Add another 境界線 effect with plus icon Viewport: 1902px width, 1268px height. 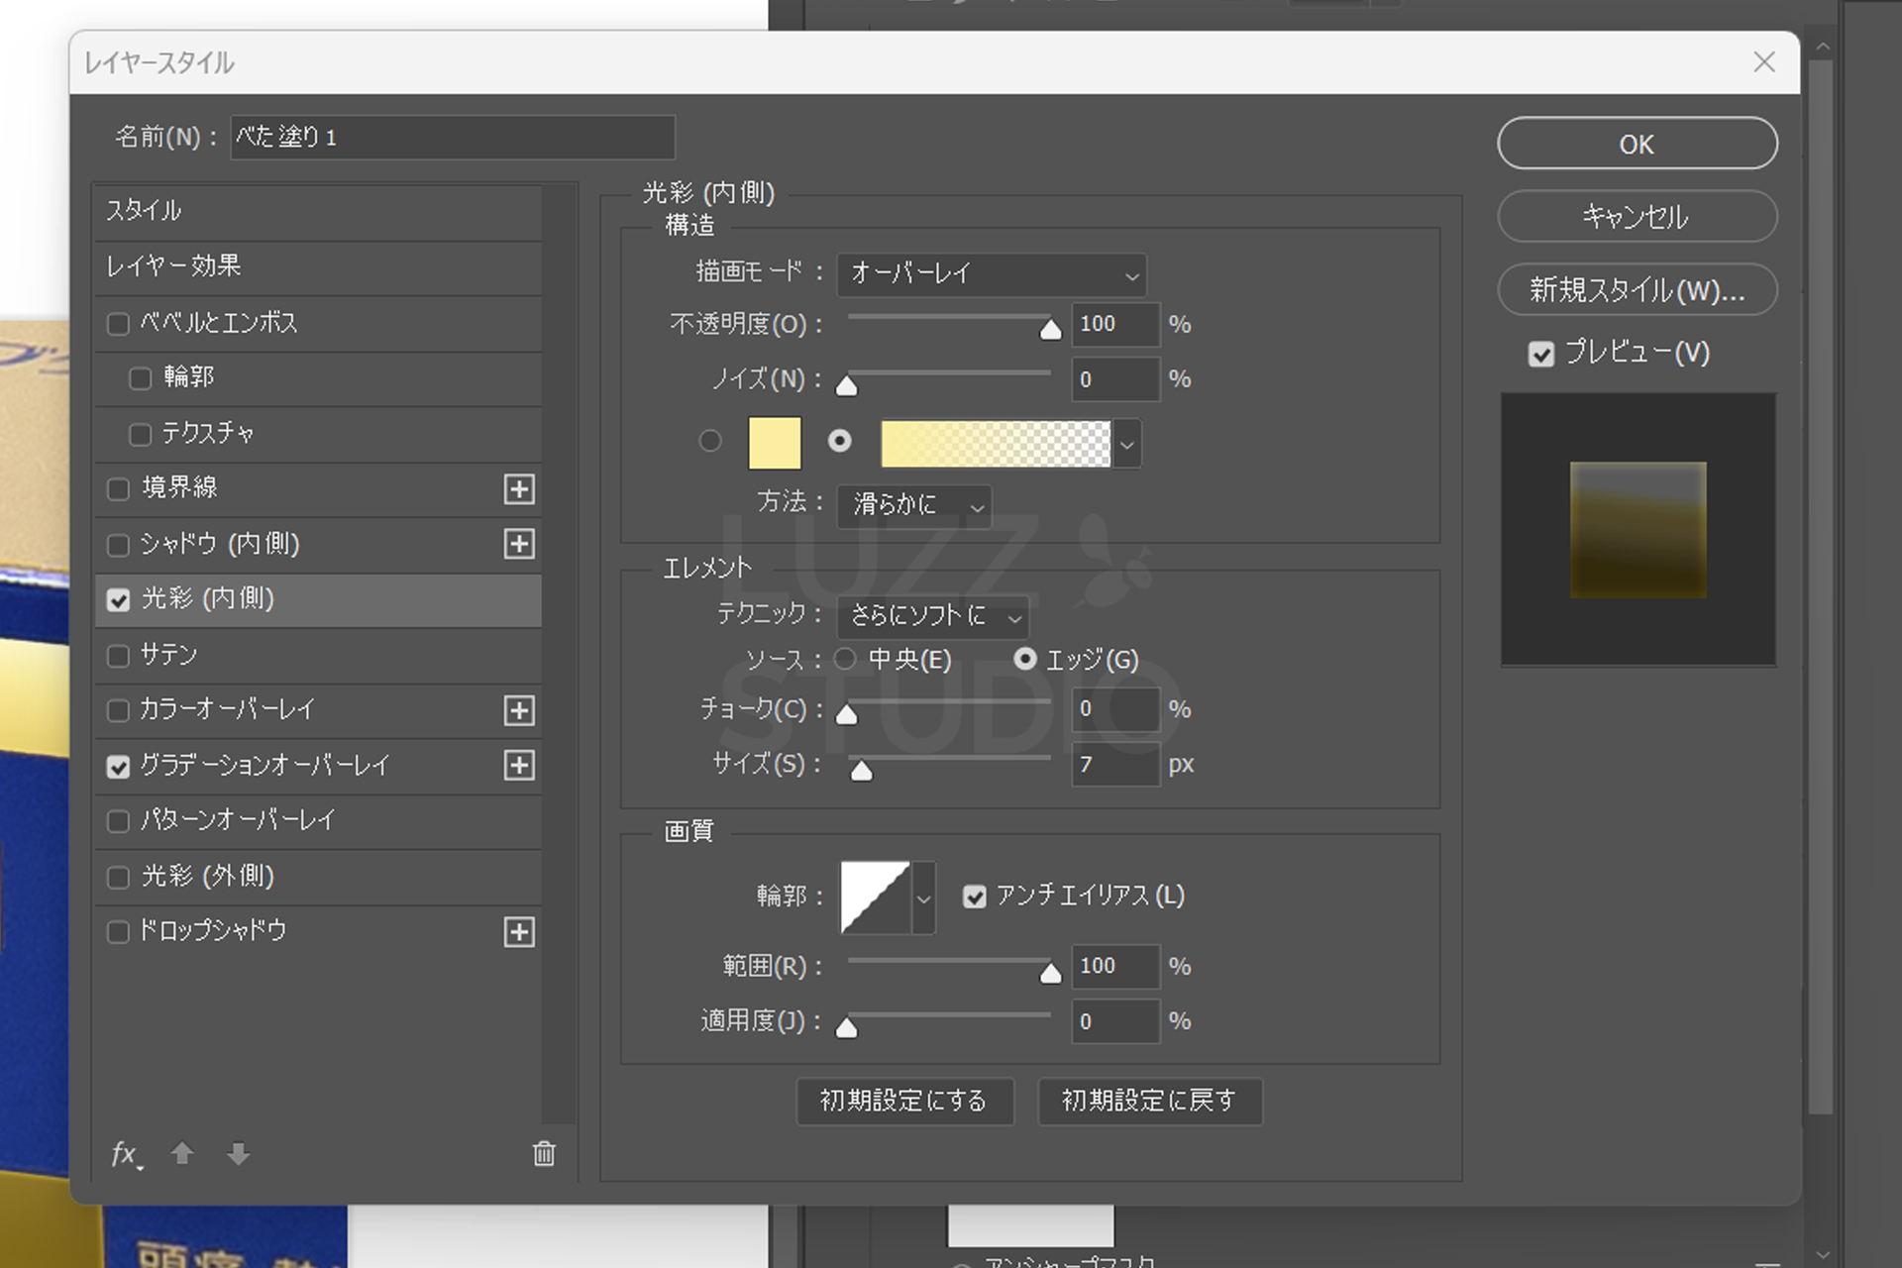[x=519, y=488]
